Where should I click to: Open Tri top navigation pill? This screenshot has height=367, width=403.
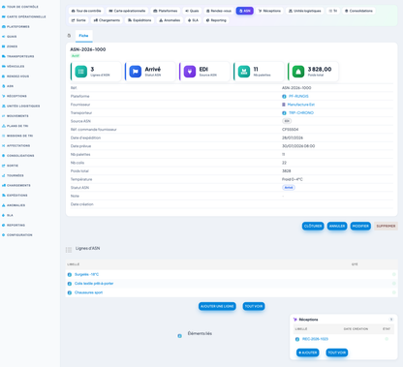click(333, 11)
